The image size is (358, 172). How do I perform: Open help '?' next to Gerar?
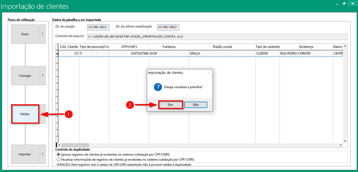(43, 34)
